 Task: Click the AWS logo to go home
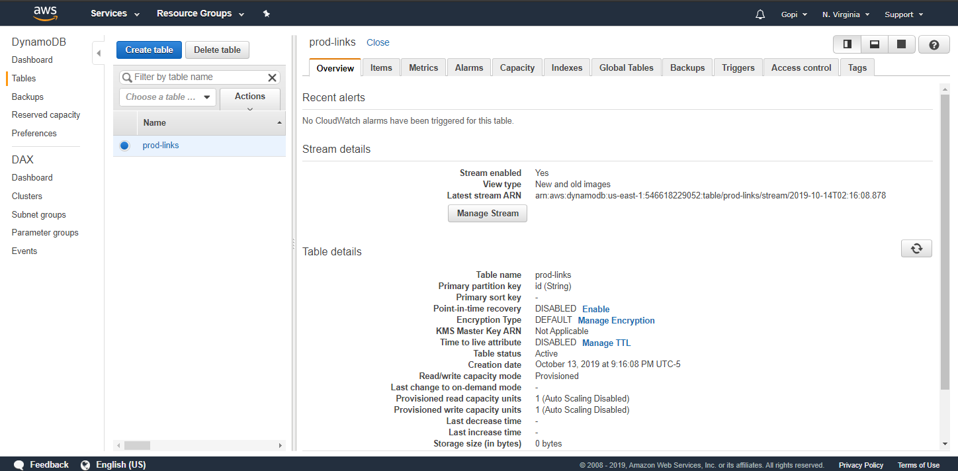click(x=44, y=13)
